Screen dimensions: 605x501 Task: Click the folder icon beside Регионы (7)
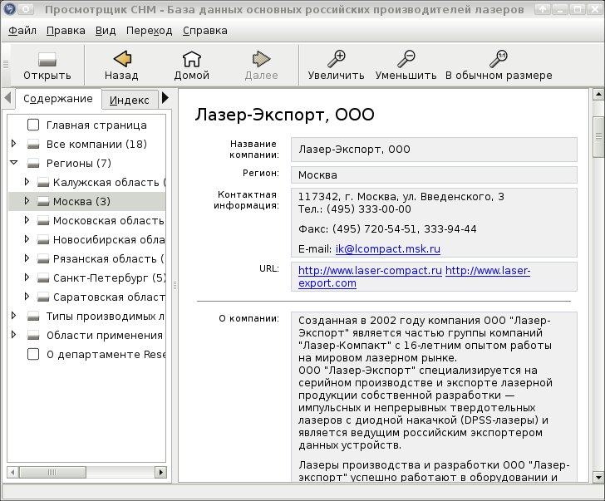coord(33,163)
